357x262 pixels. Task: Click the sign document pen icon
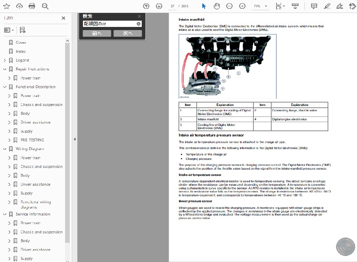(340, 6)
